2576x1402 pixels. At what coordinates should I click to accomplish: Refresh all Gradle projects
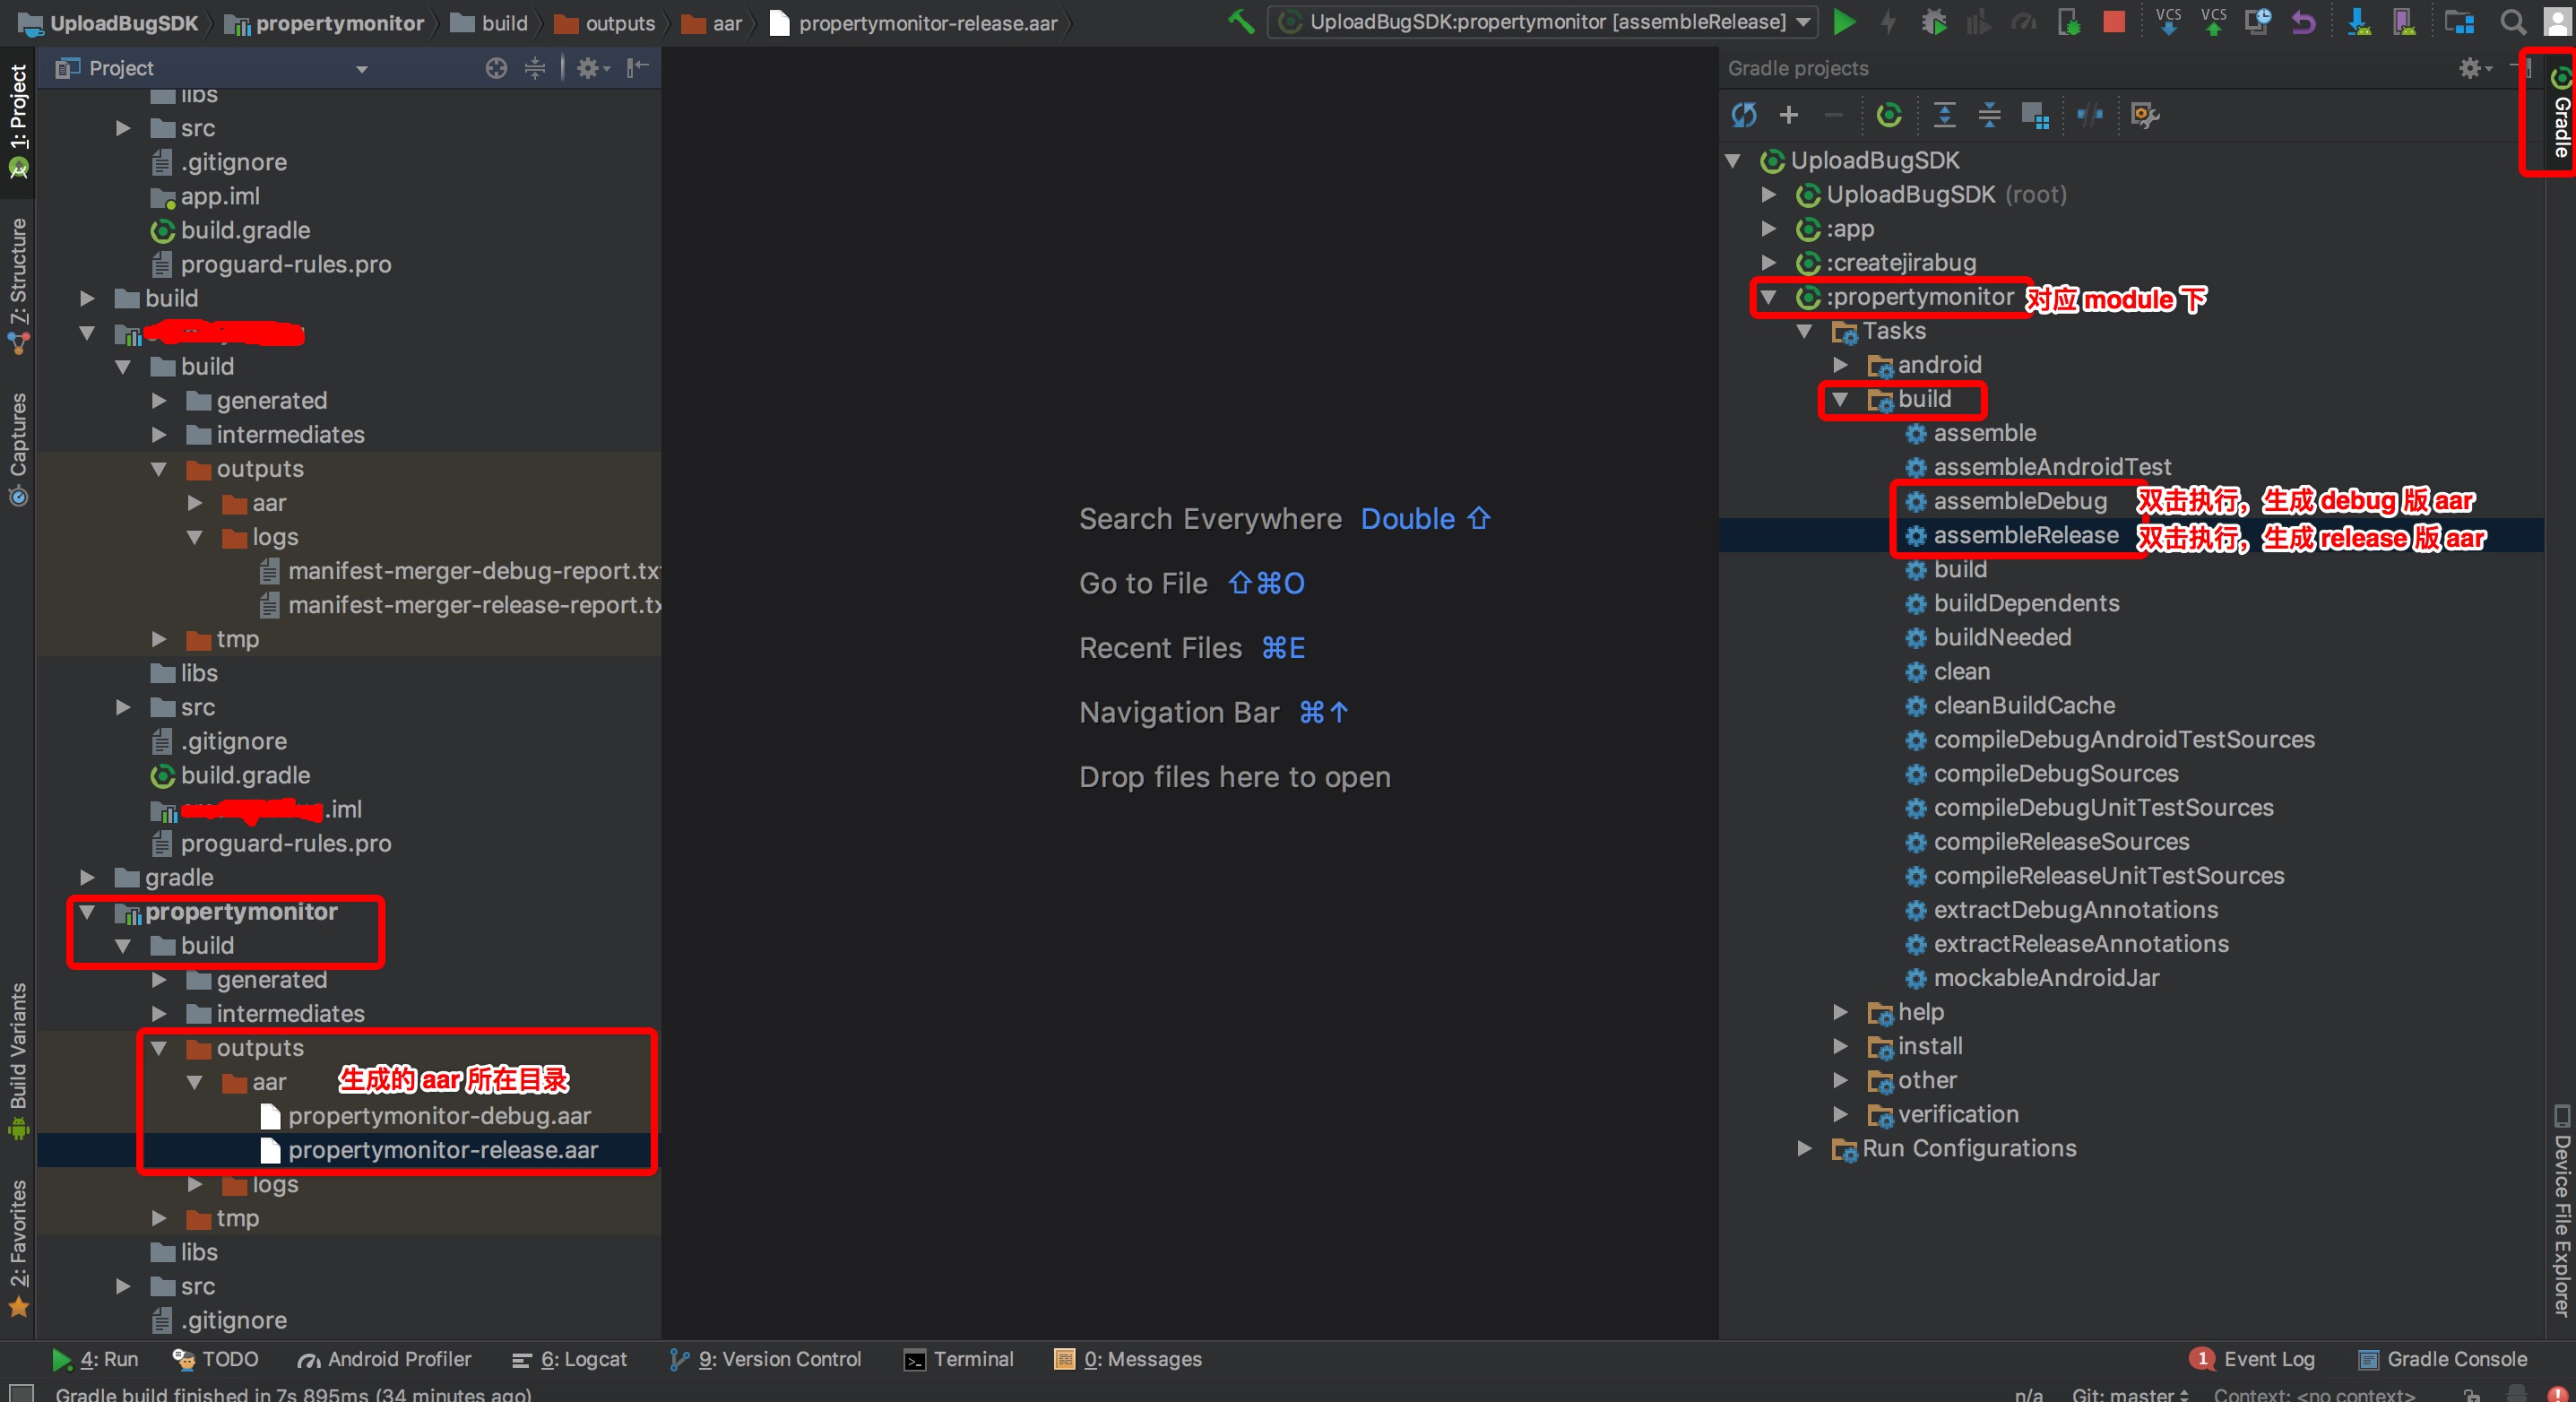point(1744,115)
